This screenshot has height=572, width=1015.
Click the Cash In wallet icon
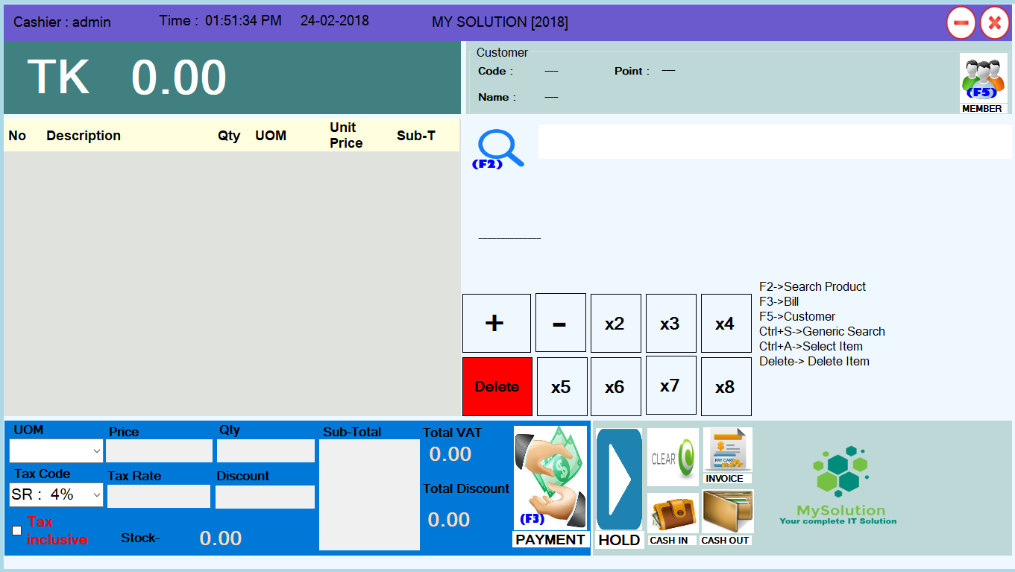point(673,513)
